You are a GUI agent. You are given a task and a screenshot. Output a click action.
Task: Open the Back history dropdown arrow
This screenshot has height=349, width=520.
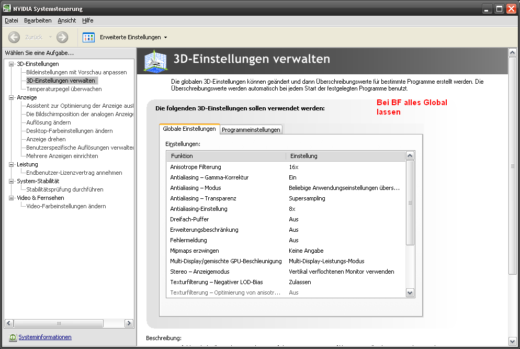tap(50, 37)
